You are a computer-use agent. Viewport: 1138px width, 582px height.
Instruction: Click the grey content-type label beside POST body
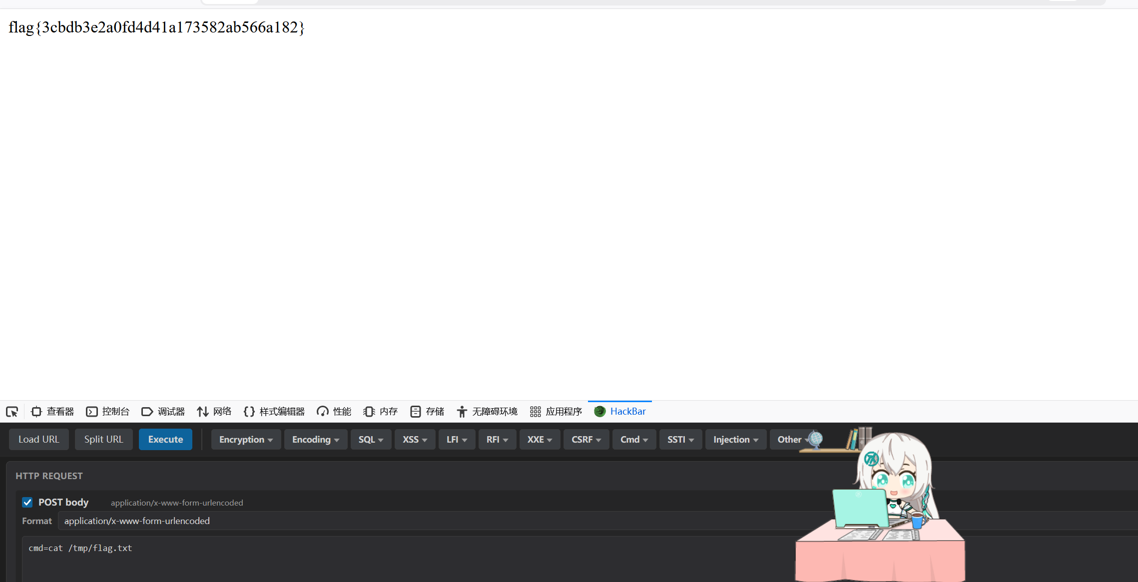pyautogui.click(x=177, y=503)
